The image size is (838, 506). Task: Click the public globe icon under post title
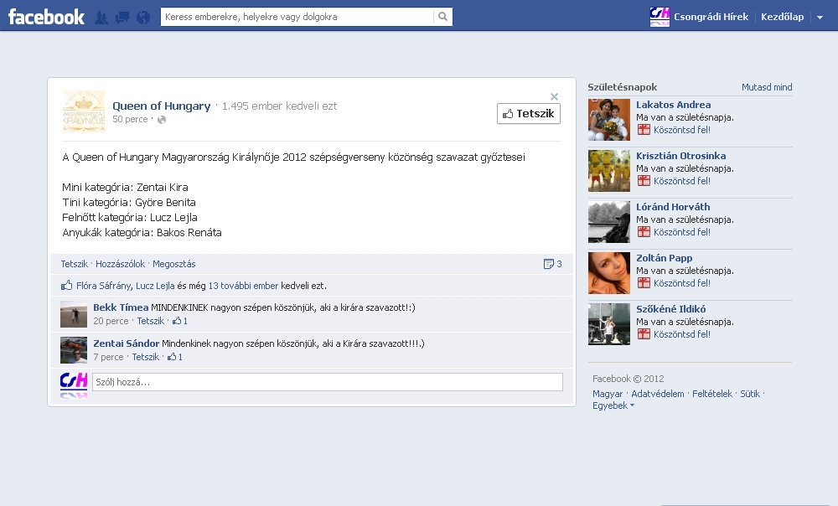point(162,120)
